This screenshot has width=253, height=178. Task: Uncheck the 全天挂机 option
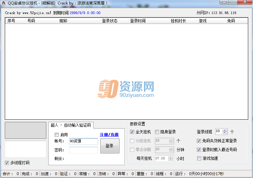(132, 132)
